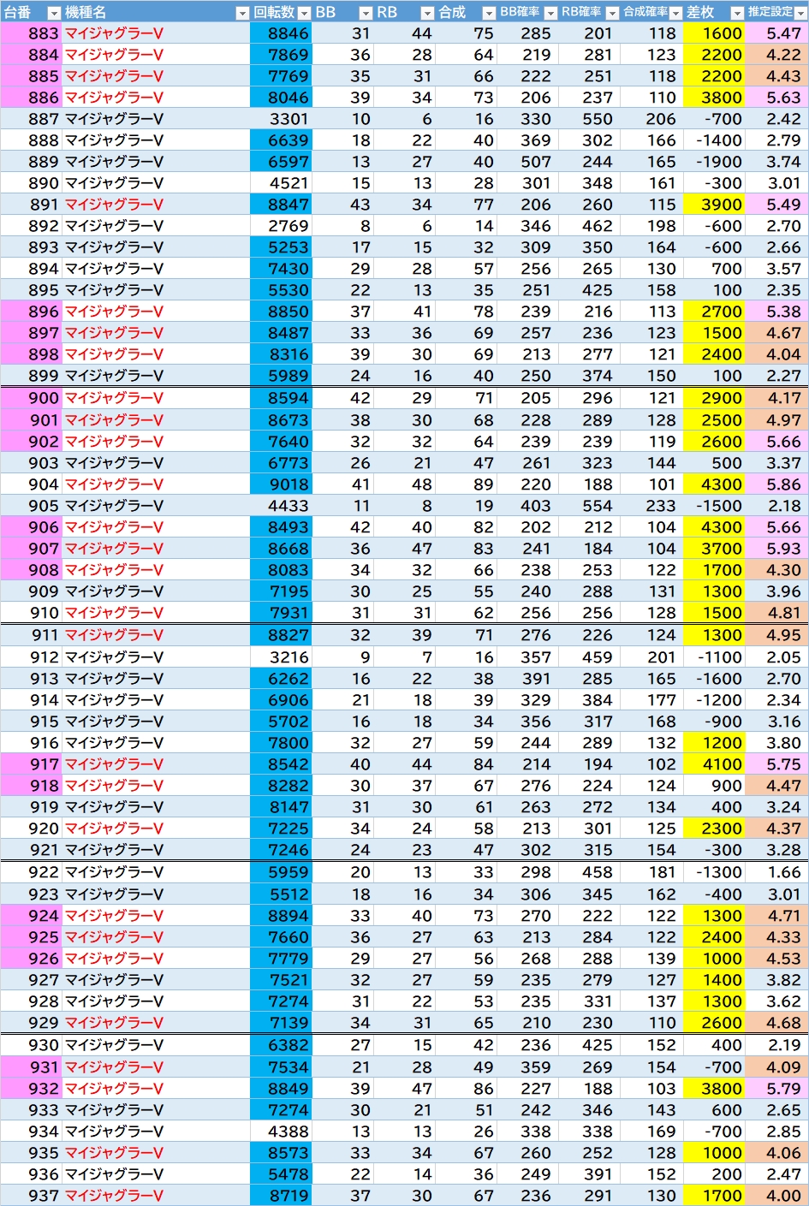Select the 回転数 cell 8673 in row 901

[x=281, y=420]
